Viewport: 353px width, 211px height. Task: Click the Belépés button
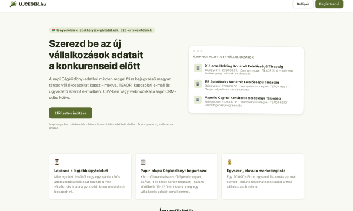pyautogui.click(x=303, y=4)
